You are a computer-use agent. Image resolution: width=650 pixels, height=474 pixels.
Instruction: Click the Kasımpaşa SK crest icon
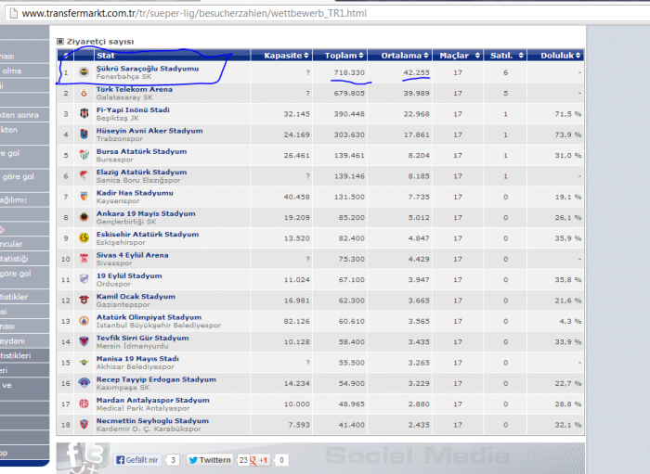pos(84,383)
